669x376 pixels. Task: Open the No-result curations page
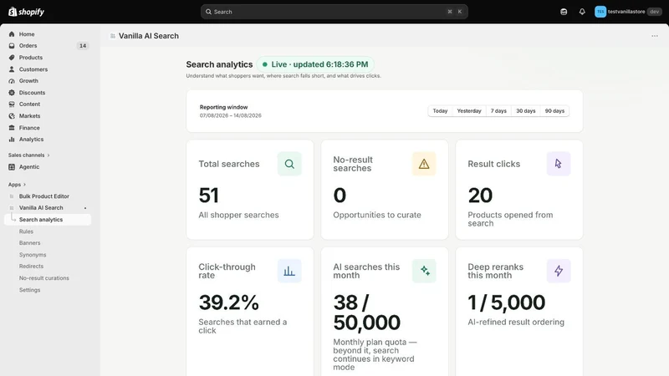click(x=44, y=278)
